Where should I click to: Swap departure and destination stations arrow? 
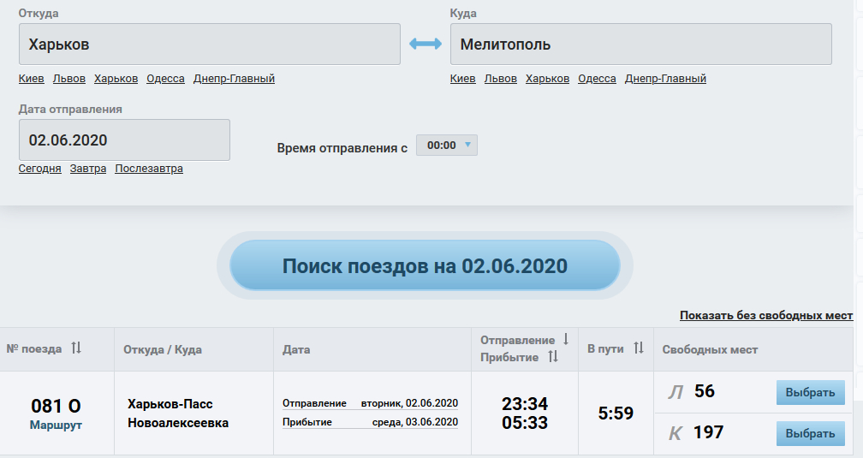[425, 44]
